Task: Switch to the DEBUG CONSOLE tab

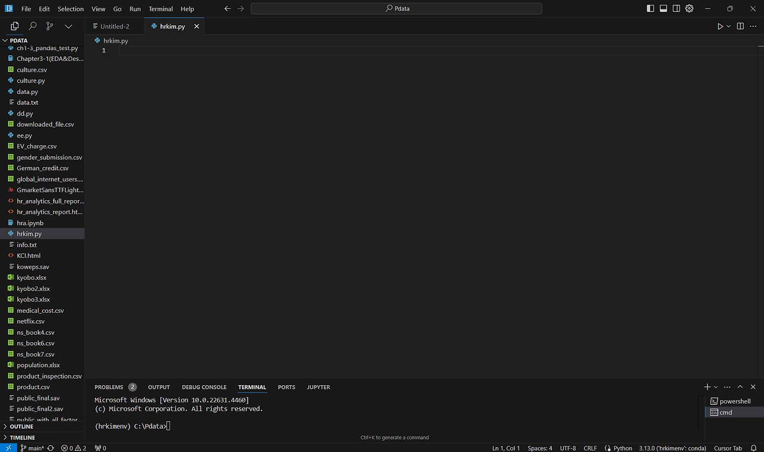Action: coord(204,387)
